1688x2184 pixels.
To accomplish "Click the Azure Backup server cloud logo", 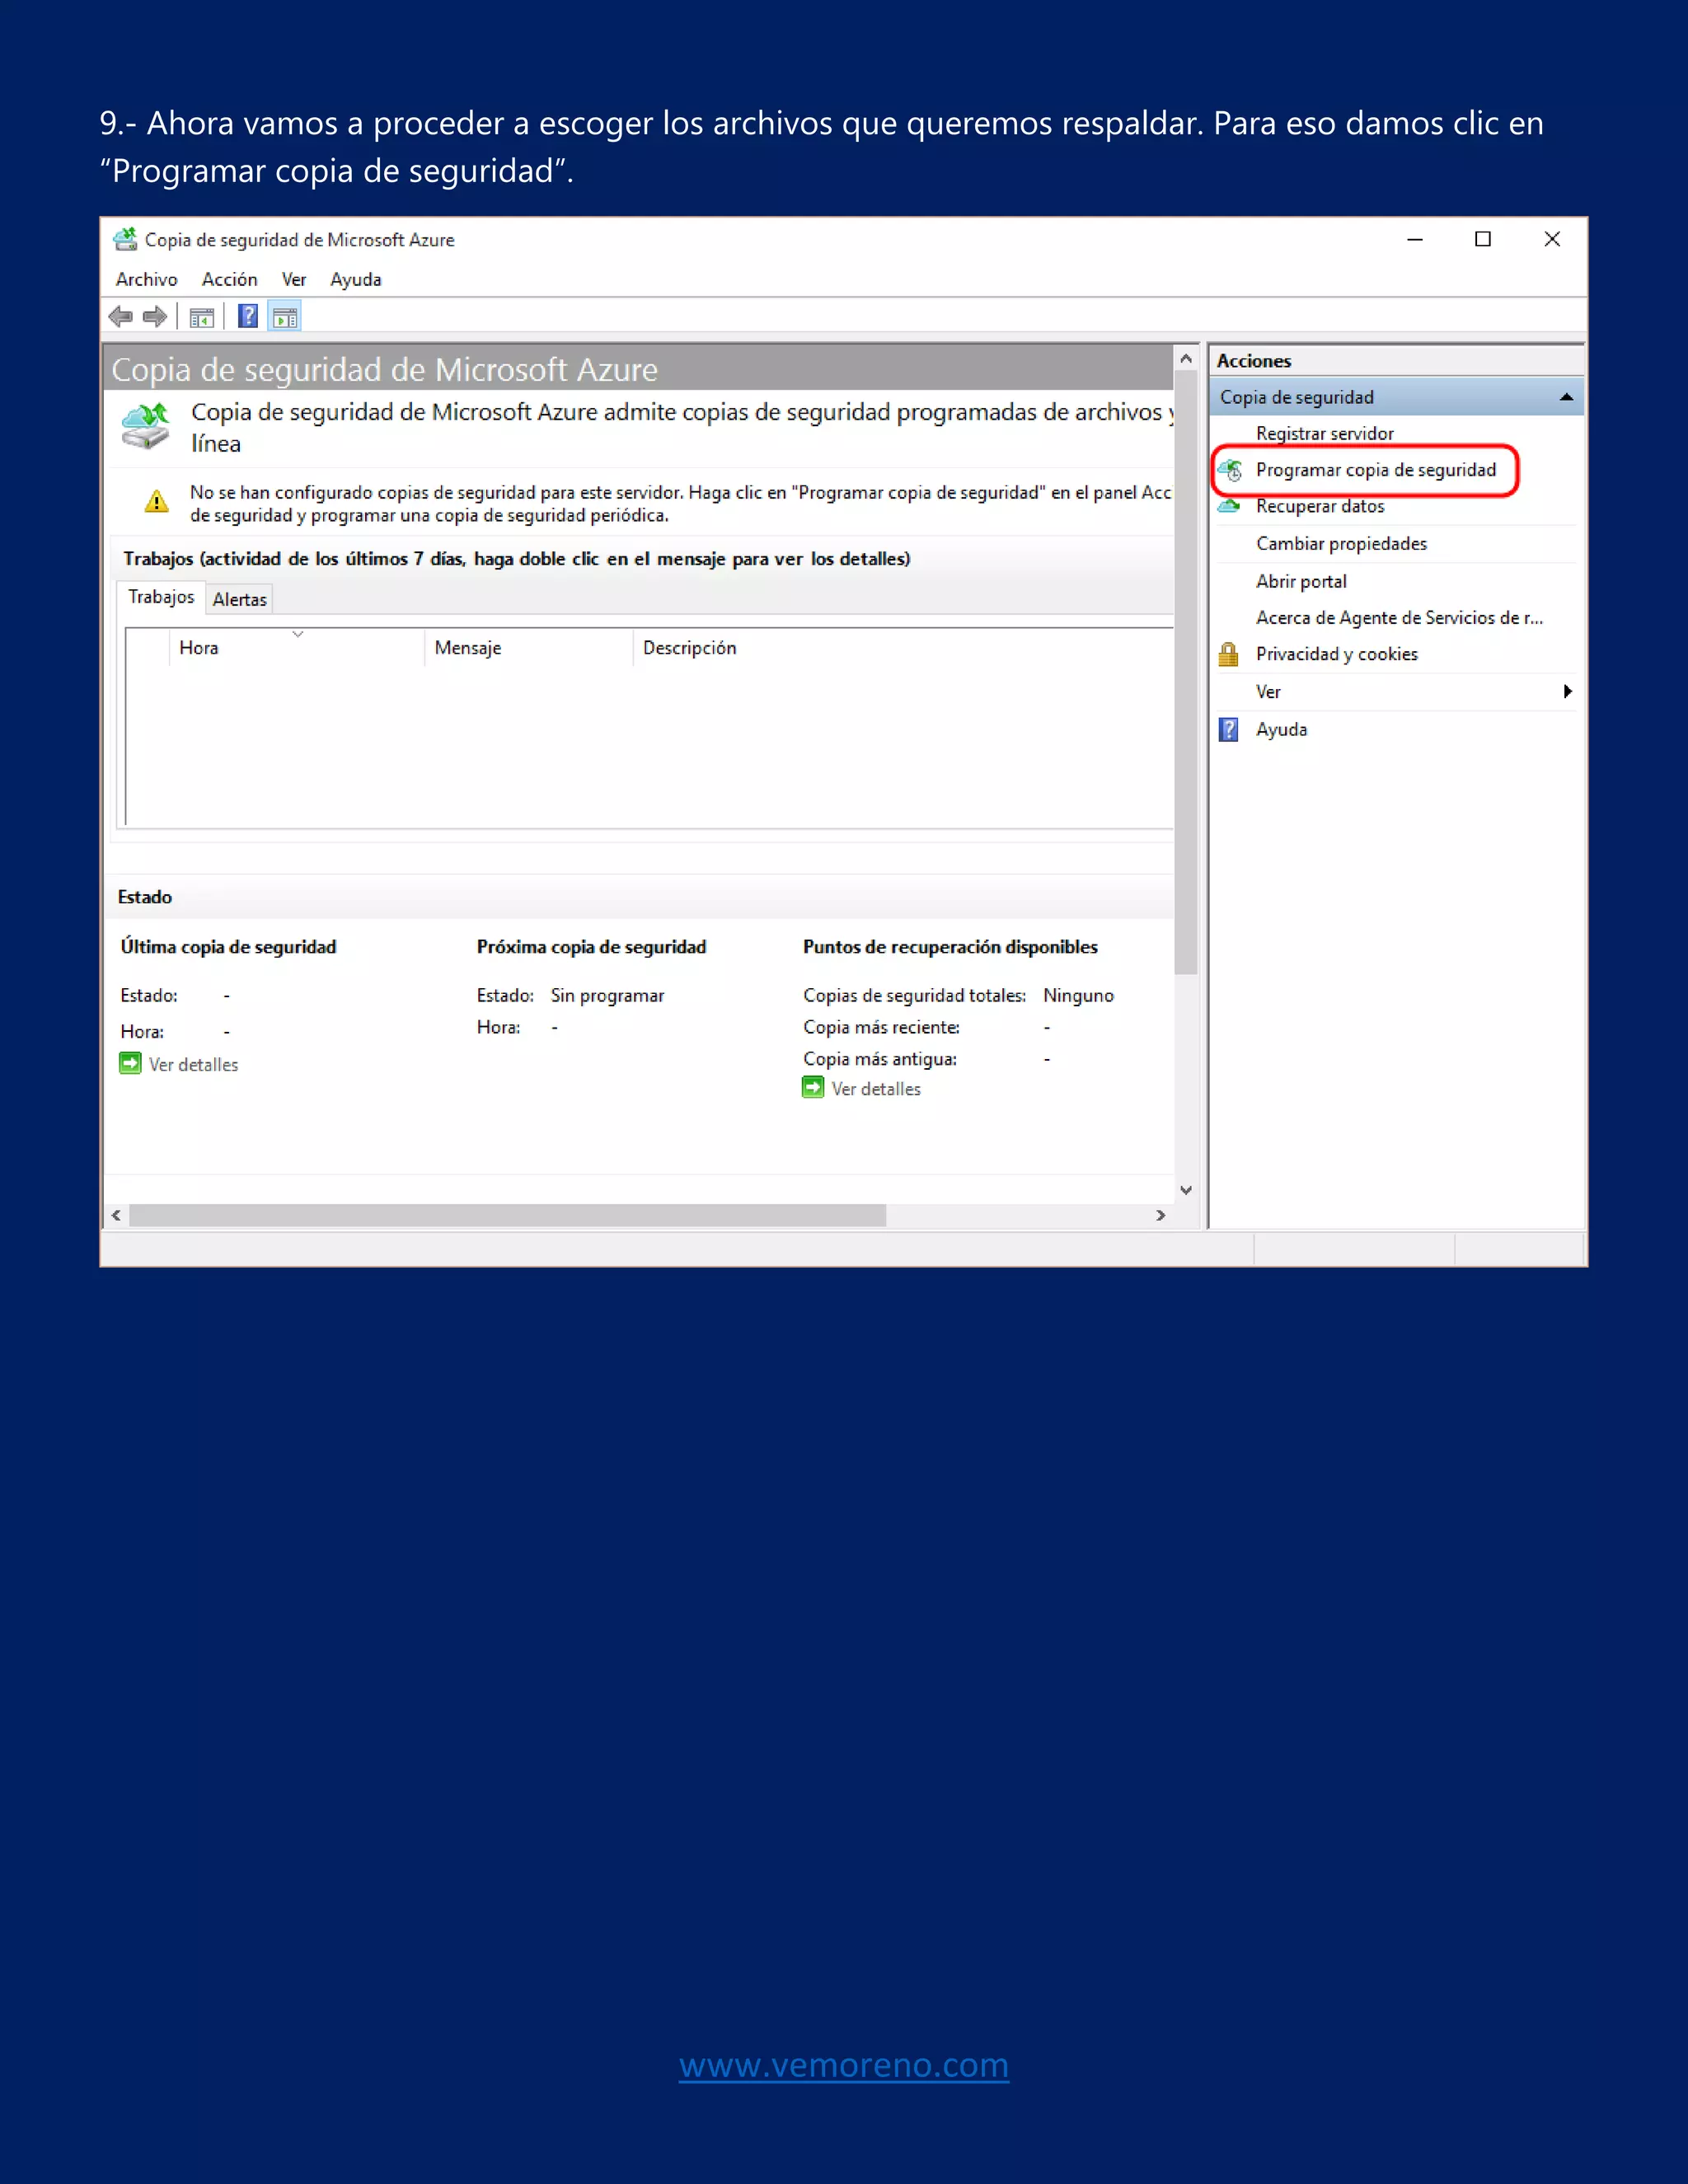I will click(x=146, y=427).
